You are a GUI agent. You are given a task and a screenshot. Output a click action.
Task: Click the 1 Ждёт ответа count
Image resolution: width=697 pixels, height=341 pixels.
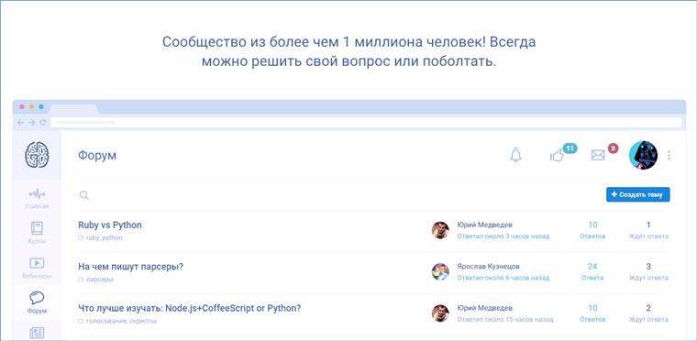click(648, 230)
